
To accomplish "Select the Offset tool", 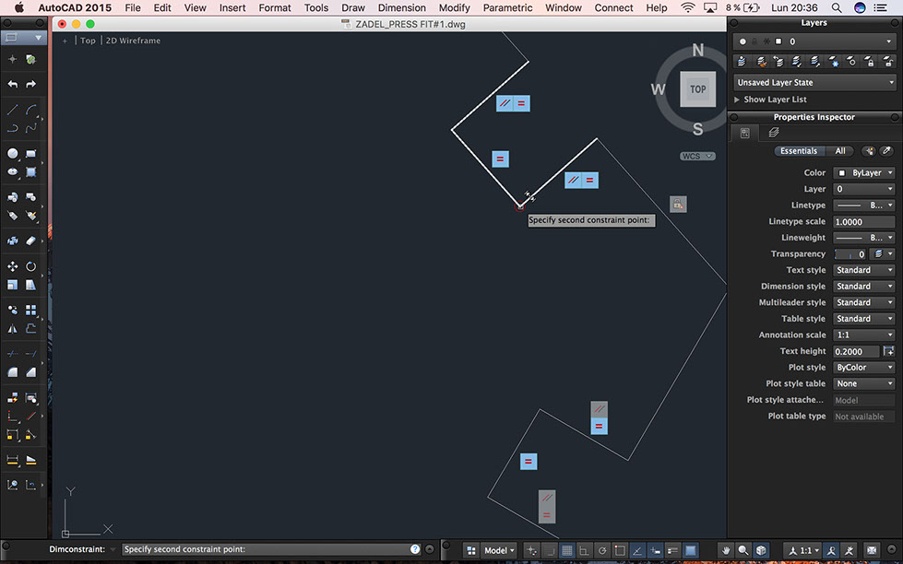I will [31, 329].
